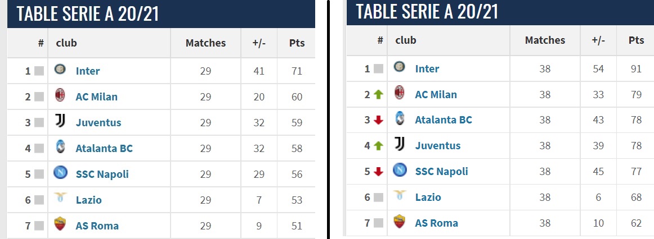Image resolution: width=654 pixels, height=239 pixels.
Task: Open SSC Napoli link in left table
Action: (102, 174)
